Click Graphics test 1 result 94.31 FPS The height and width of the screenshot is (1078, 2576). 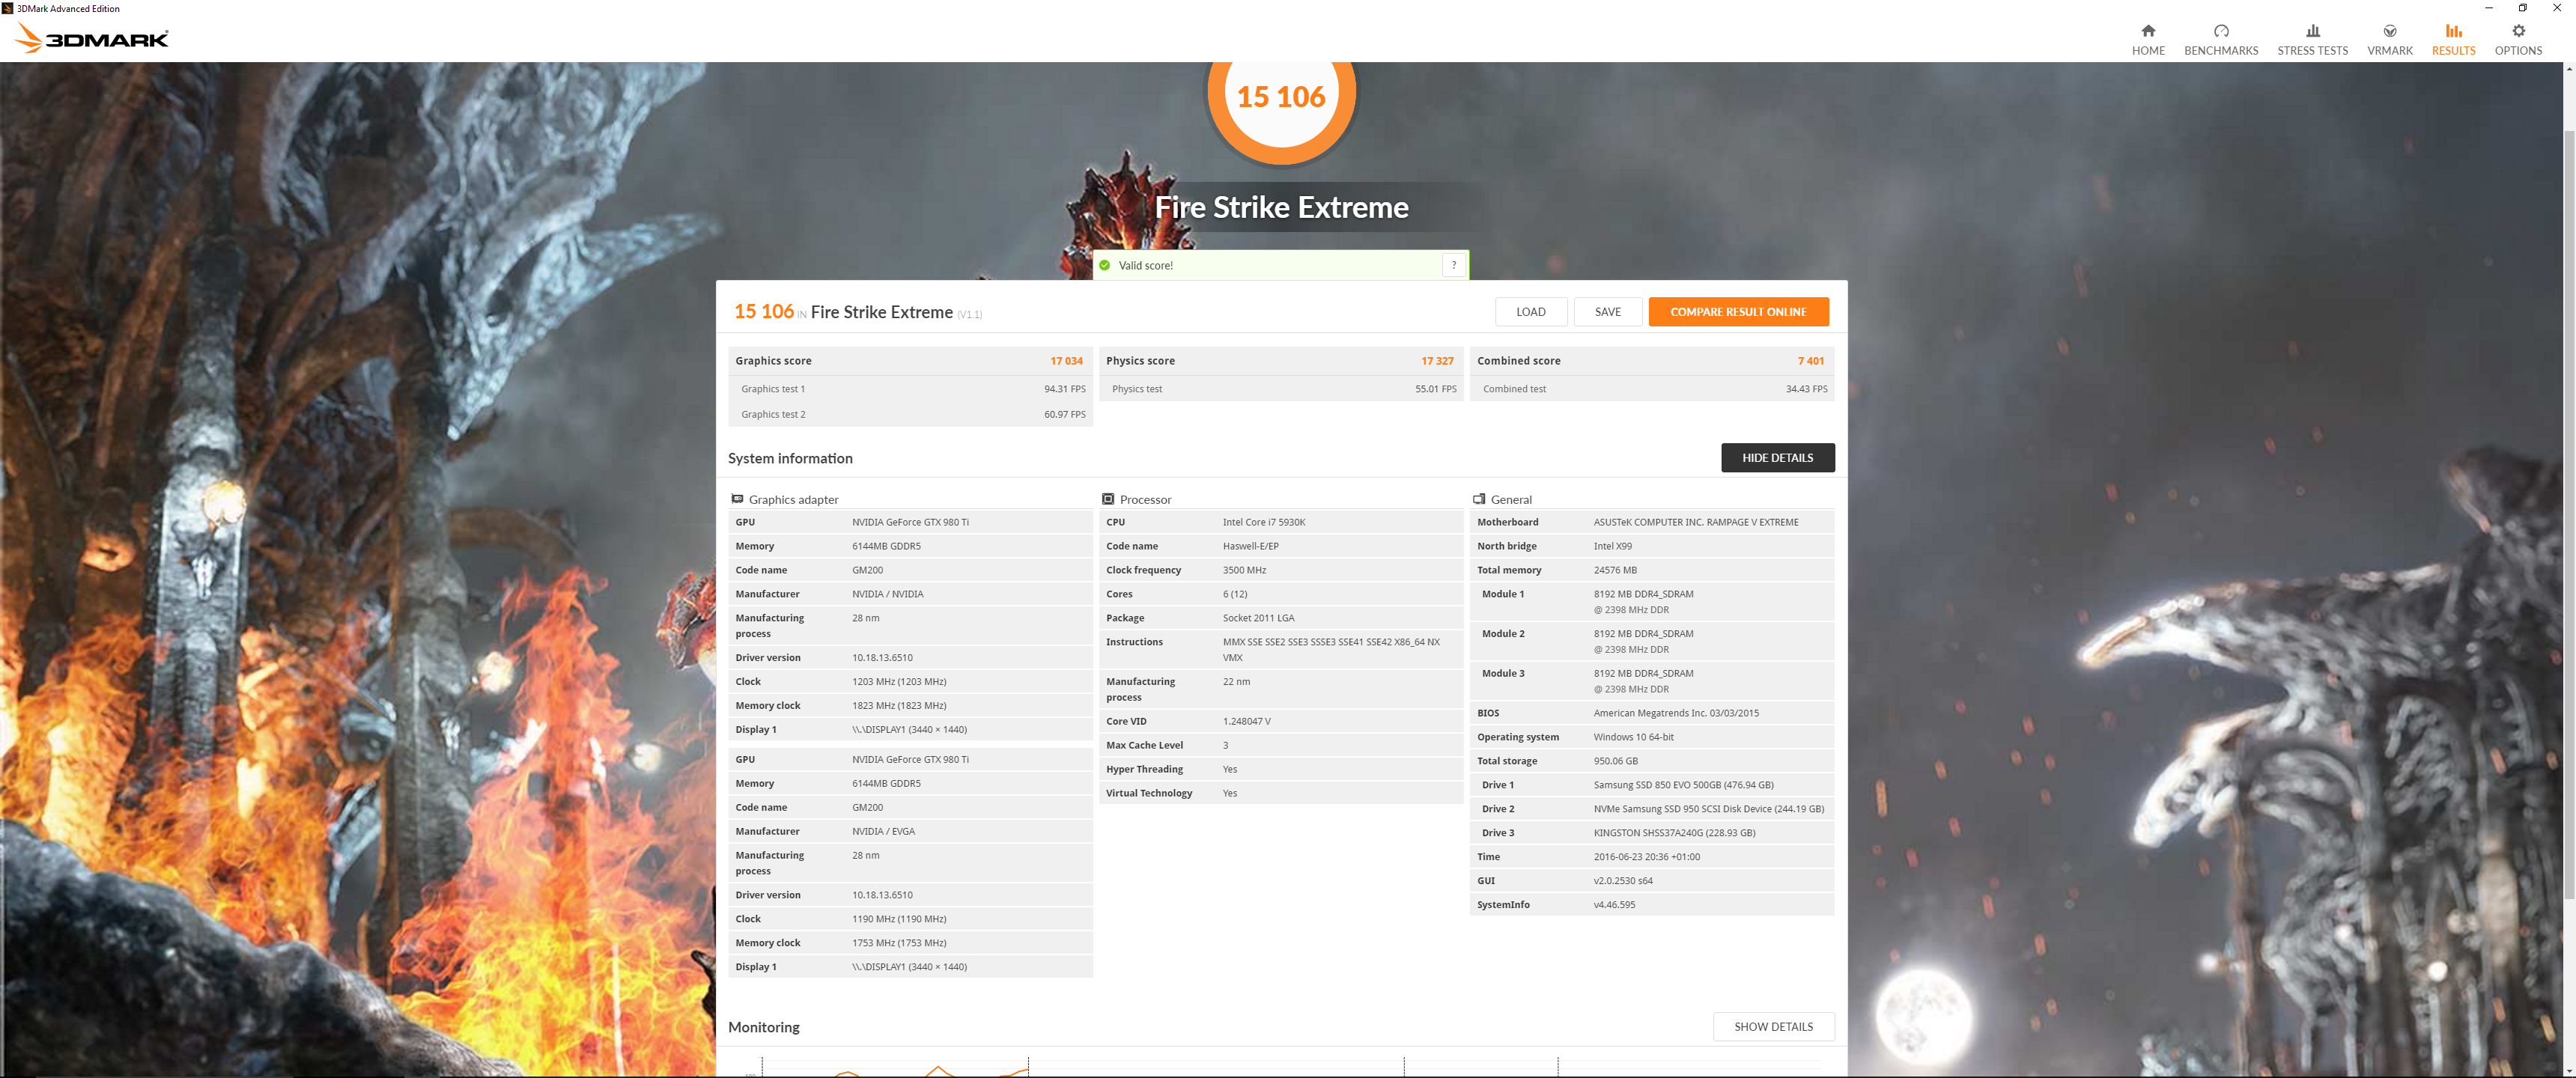(x=1064, y=389)
